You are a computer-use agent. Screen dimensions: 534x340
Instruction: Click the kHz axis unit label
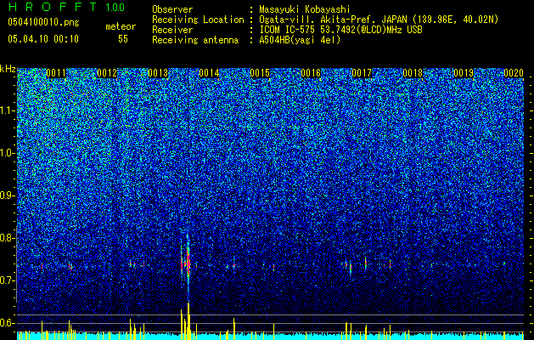tap(8, 69)
